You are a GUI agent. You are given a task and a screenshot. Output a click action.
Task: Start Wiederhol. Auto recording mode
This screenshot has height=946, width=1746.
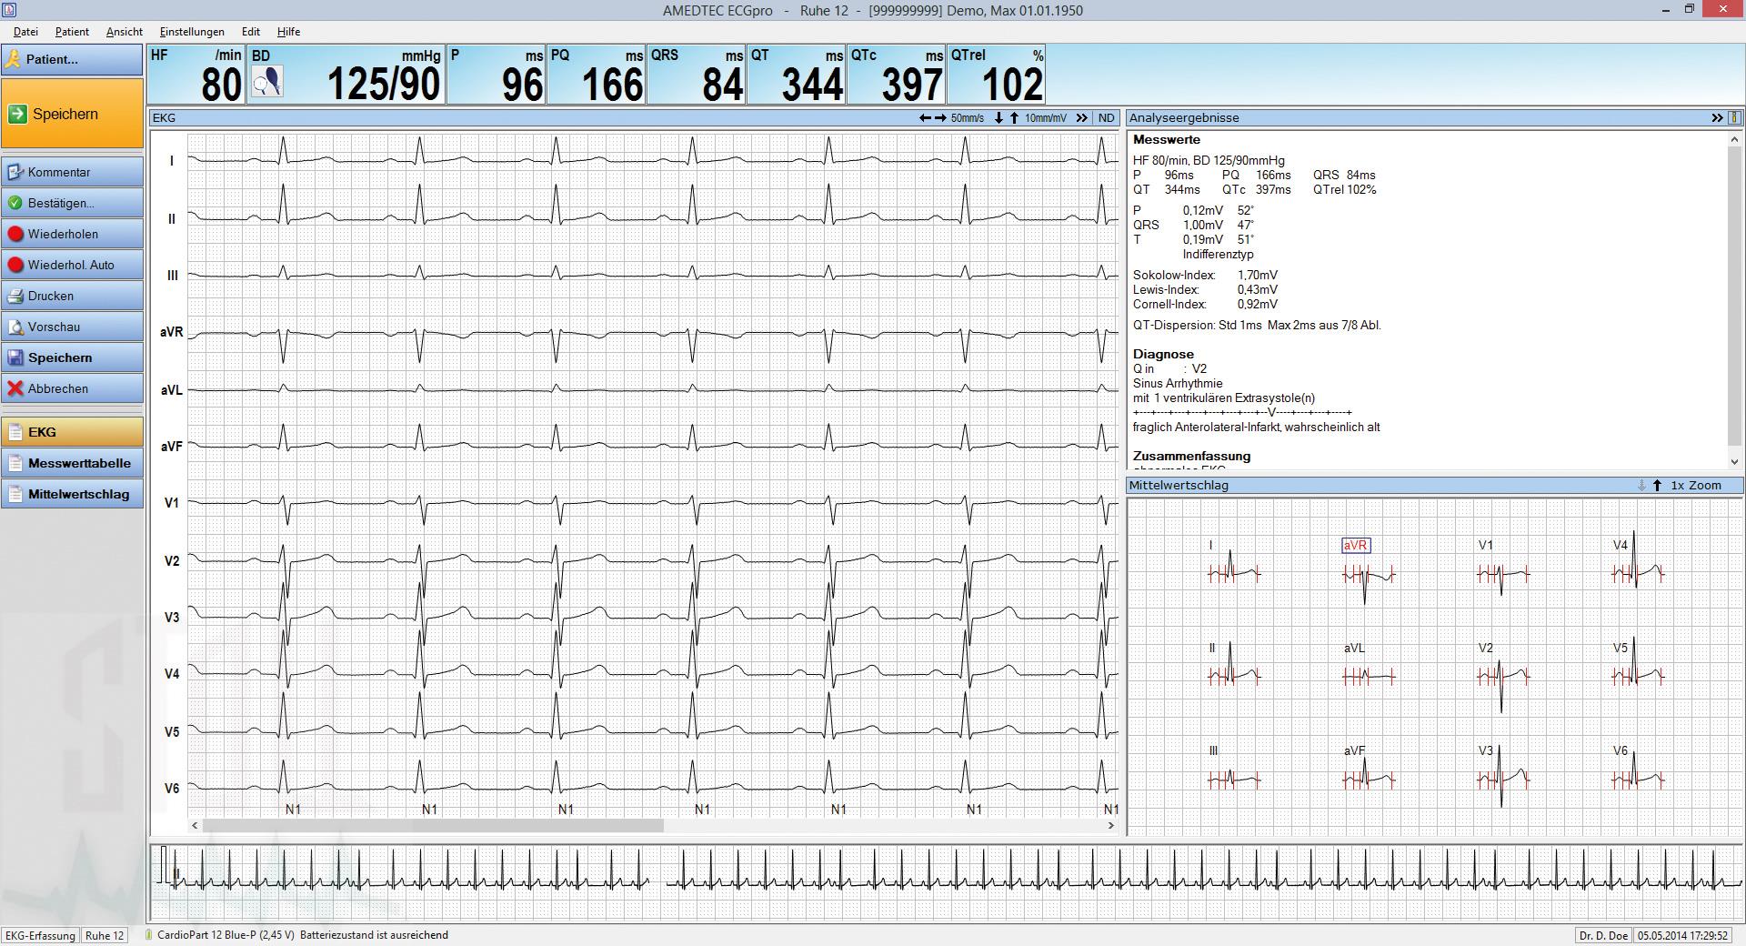click(x=72, y=265)
